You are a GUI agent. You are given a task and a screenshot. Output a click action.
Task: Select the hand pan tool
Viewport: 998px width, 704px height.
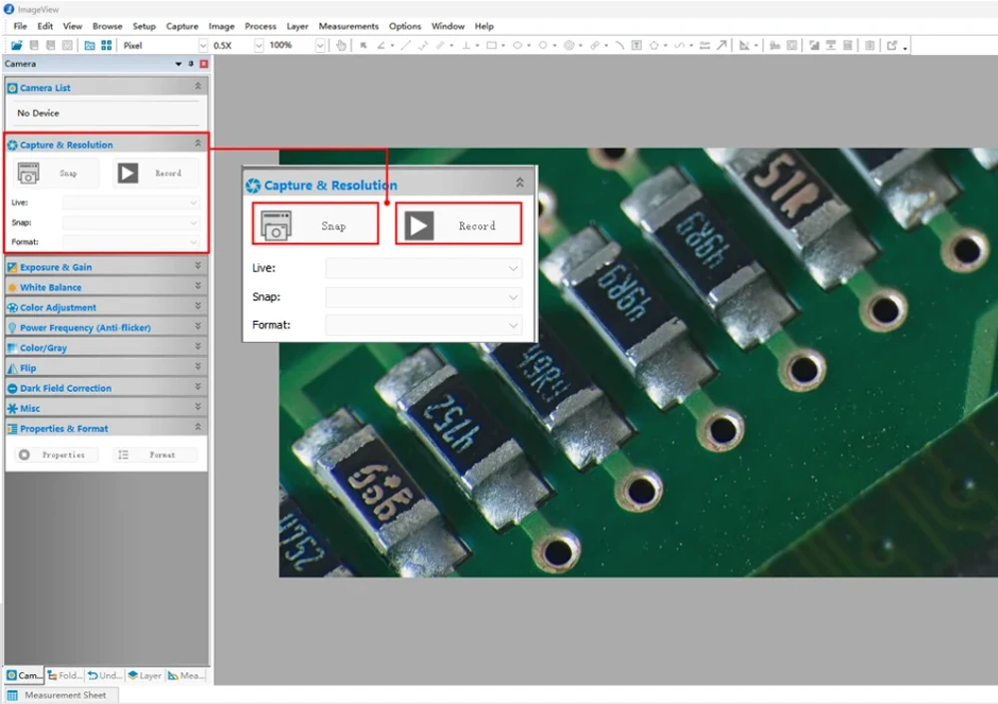click(341, 45)
